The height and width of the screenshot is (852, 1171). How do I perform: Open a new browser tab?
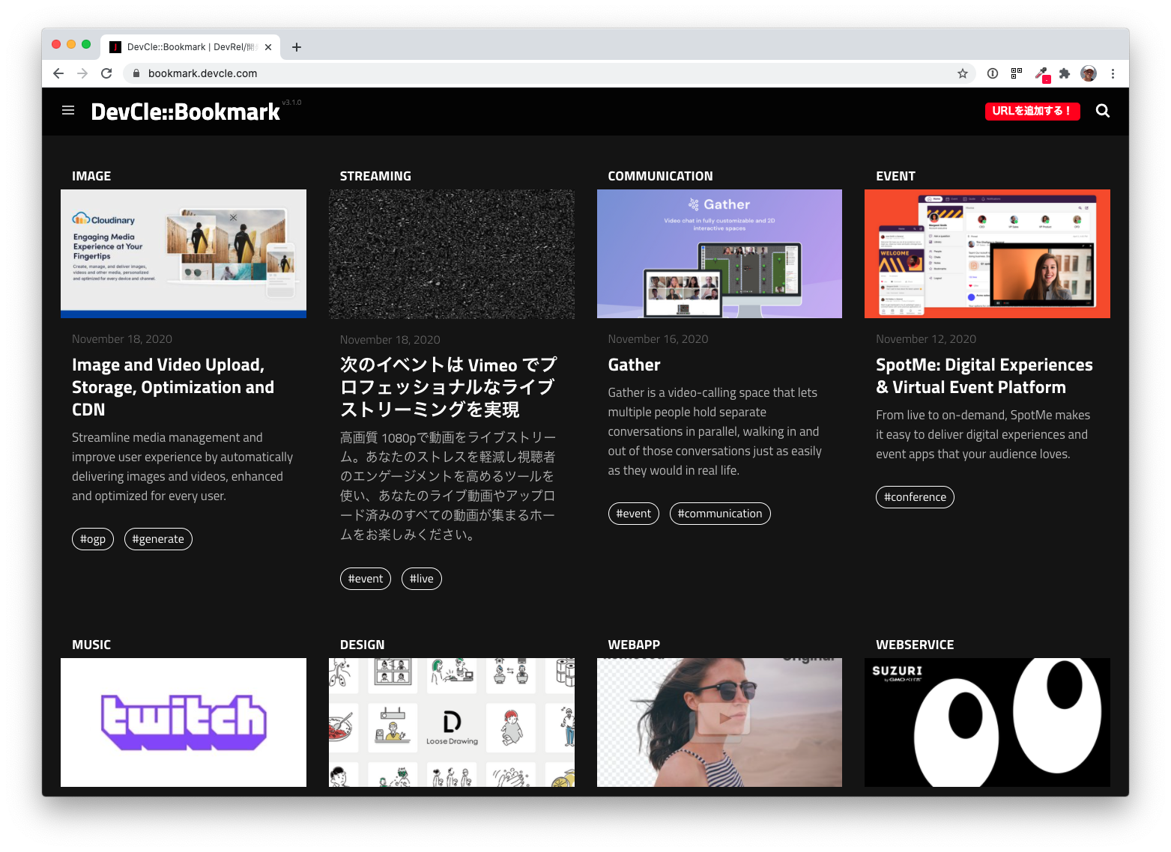tap(297, 47)
